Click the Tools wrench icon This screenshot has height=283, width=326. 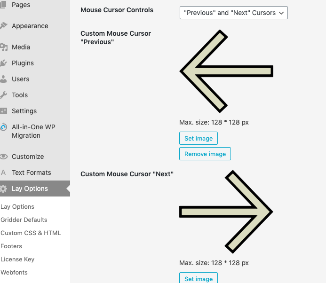click(4, 95)
